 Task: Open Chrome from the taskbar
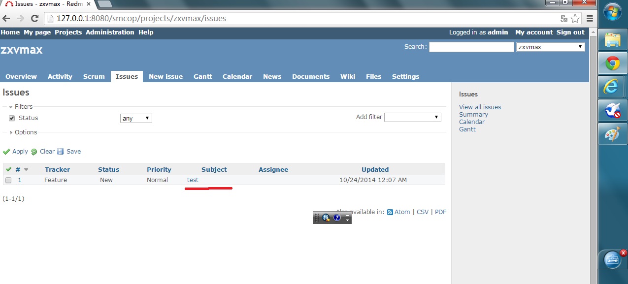click(x=612, y=63)
